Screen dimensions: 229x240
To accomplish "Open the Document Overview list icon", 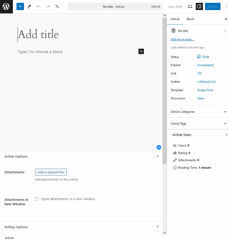I will click(57, 6).
